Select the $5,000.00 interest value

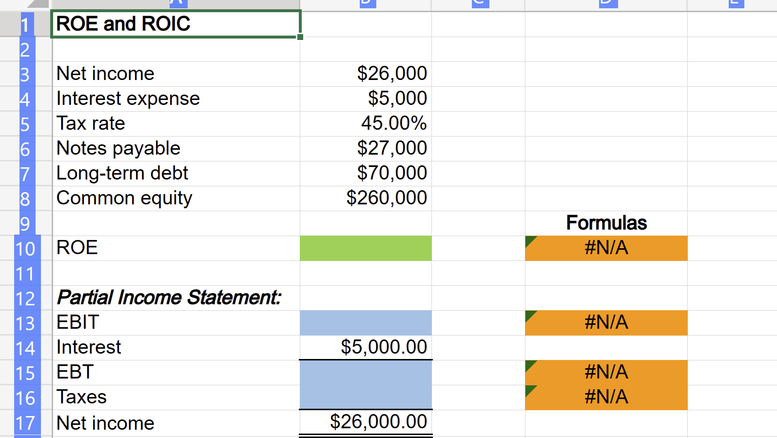click(366, 347)
